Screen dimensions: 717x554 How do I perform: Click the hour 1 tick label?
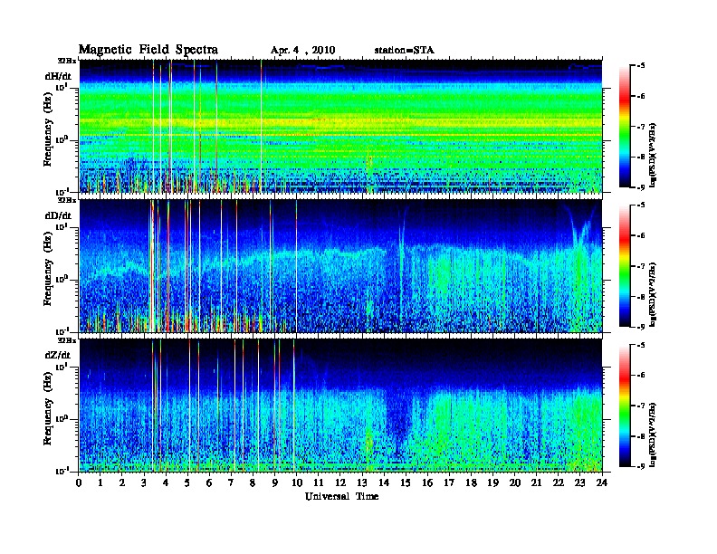pos(100,482)
